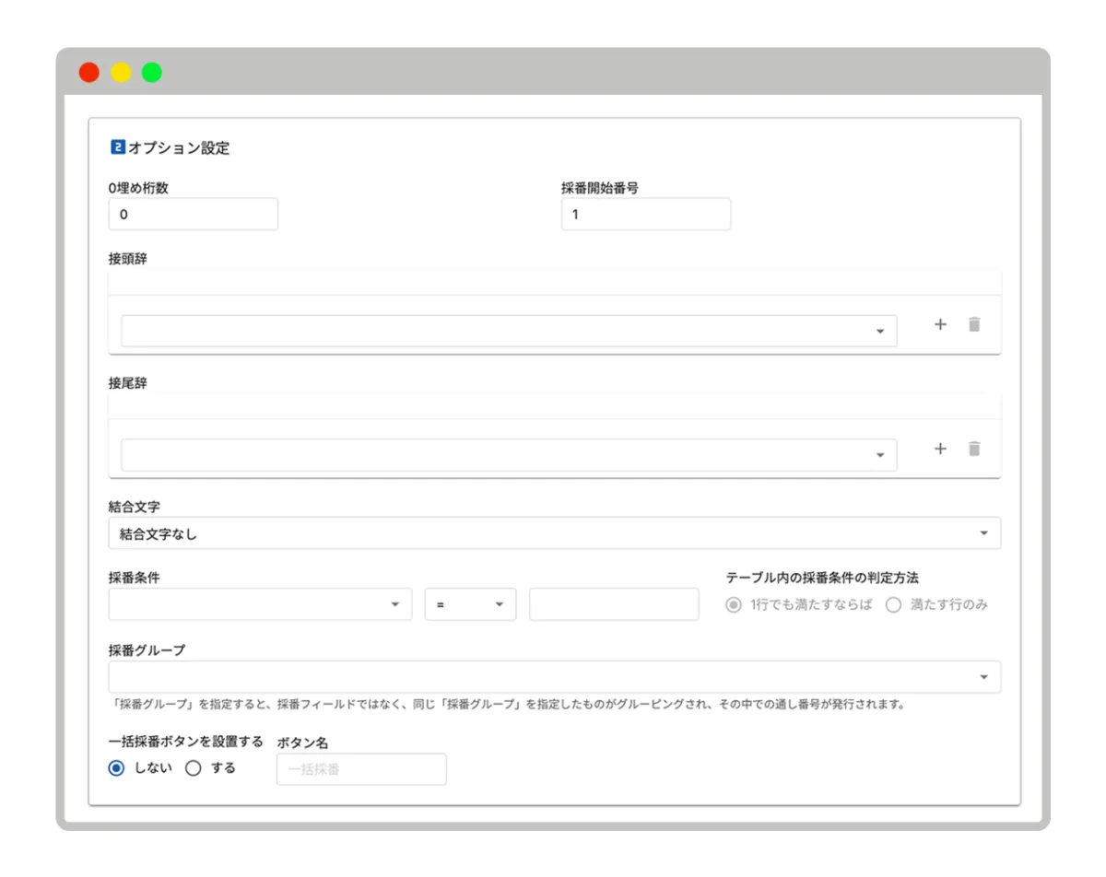Open the 結合文字 dropdown showing 結合文字なし
1106x877 pixels.
(x=554, y=533)
